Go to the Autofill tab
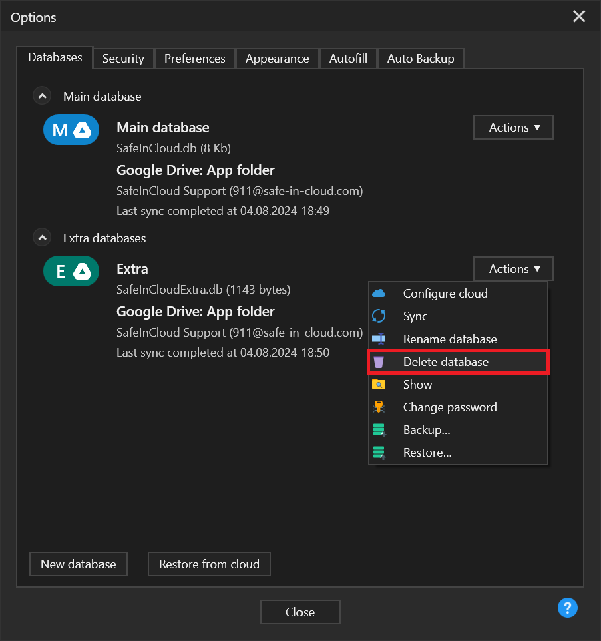 348,59
